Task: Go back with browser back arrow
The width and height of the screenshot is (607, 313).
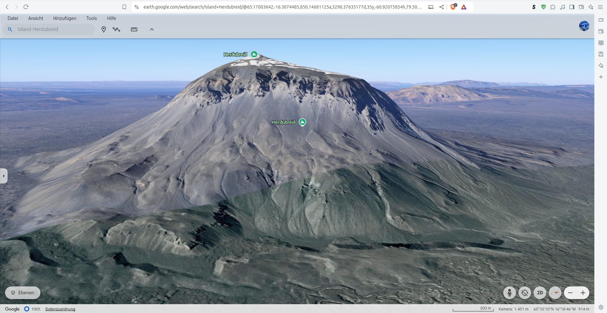Action: coord(7,7)
